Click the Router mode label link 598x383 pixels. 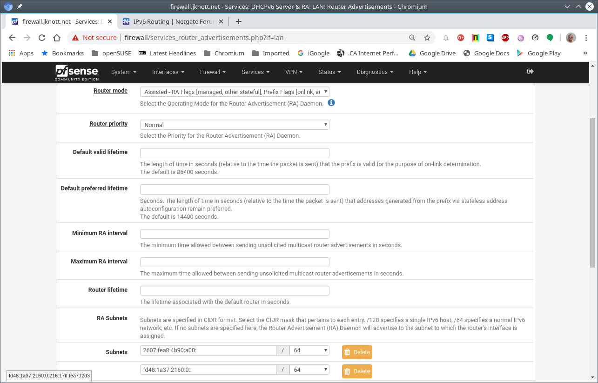click(110, 91)
